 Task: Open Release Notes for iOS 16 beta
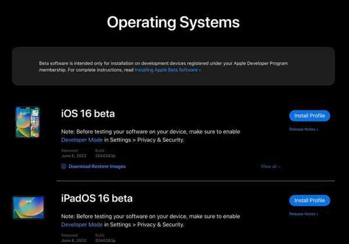[x=303, y=129]
